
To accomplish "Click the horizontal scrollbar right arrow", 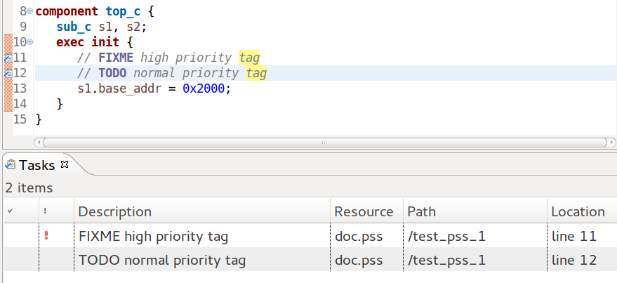I will 612,142.
